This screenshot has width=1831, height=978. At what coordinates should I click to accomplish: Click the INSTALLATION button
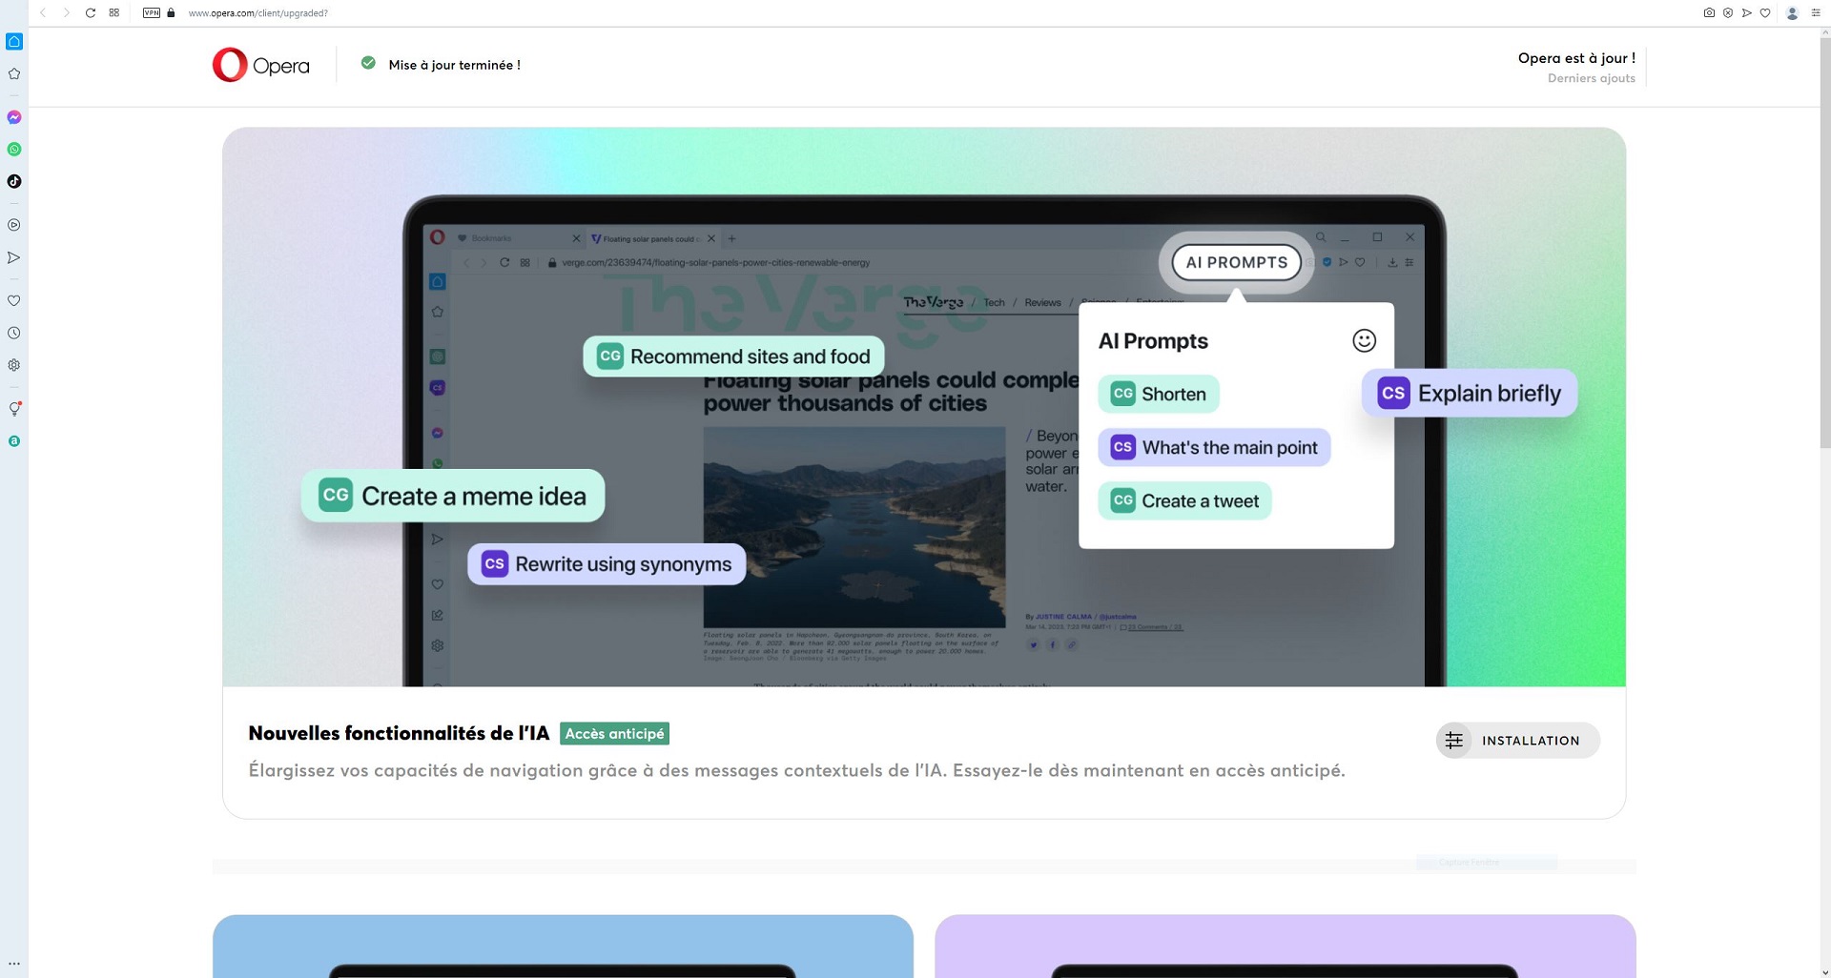[1517, 741]
